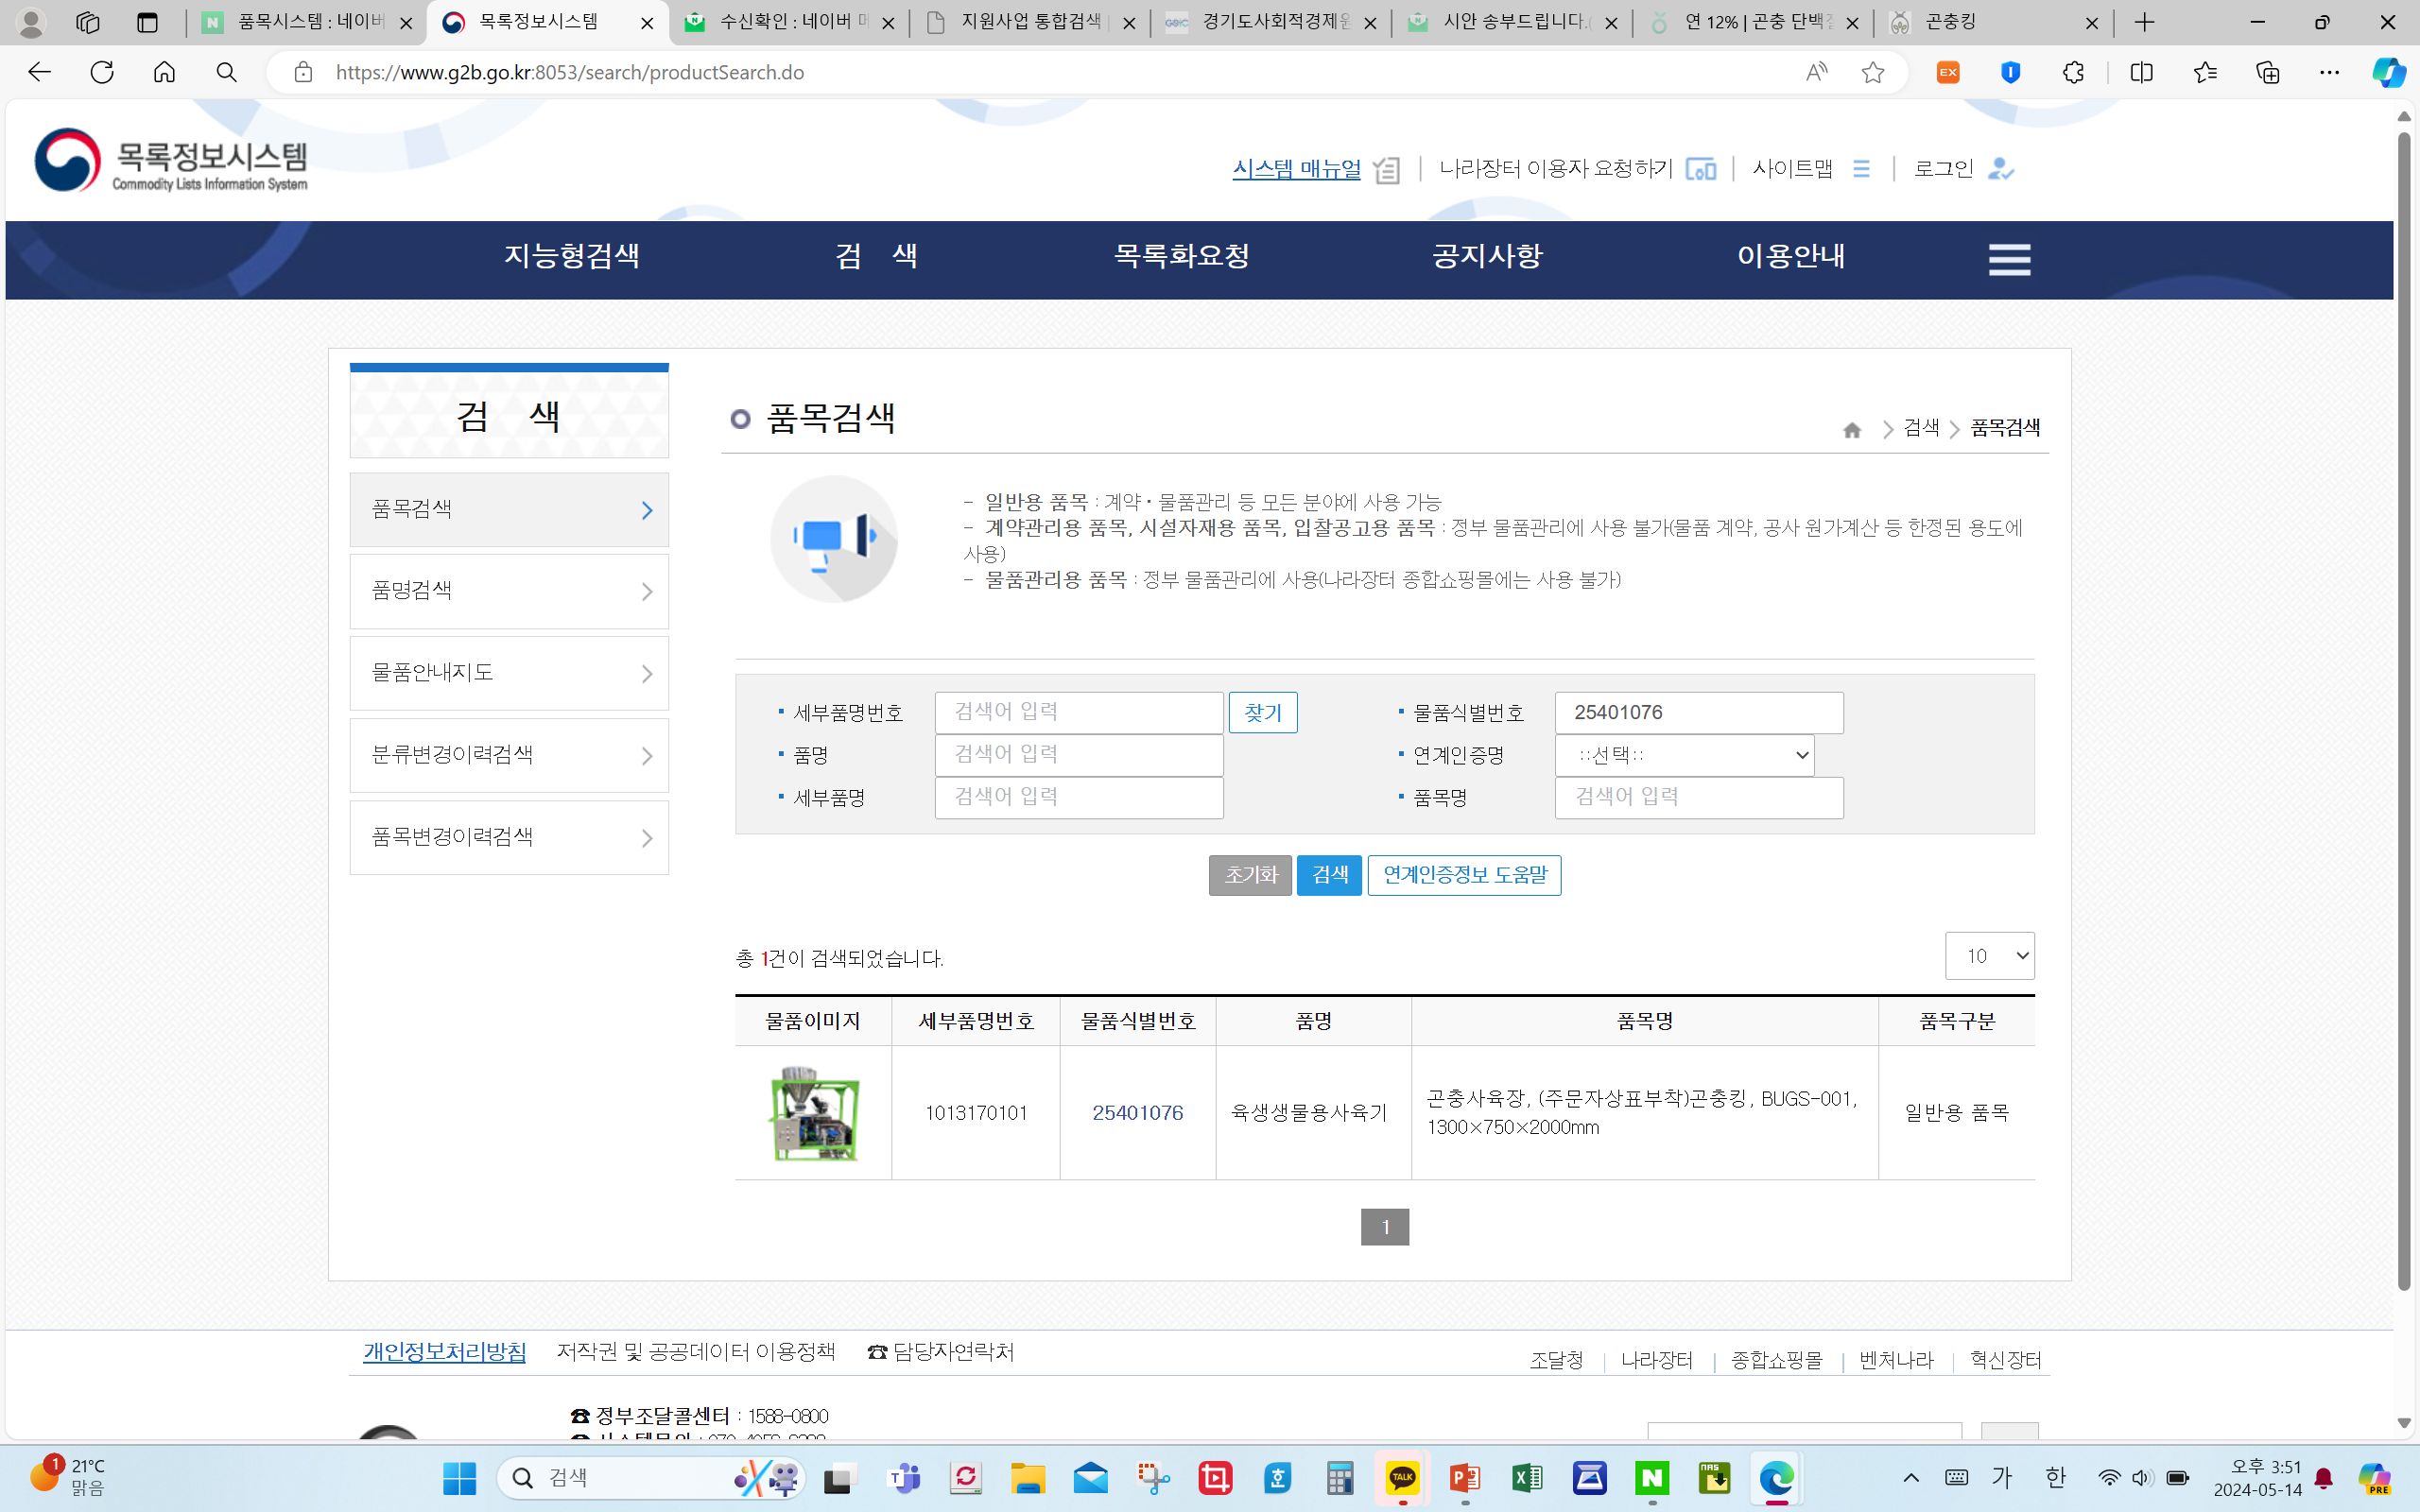Screen dimensions: 2420x1512
Task: Click 나라장터 이용자 요청하기 link
Action: click(x=1556, y=169)
